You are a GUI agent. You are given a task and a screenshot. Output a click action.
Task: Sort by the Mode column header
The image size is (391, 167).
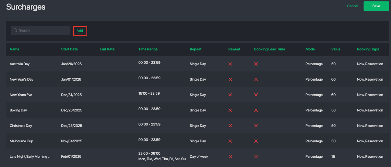point(310,49)
